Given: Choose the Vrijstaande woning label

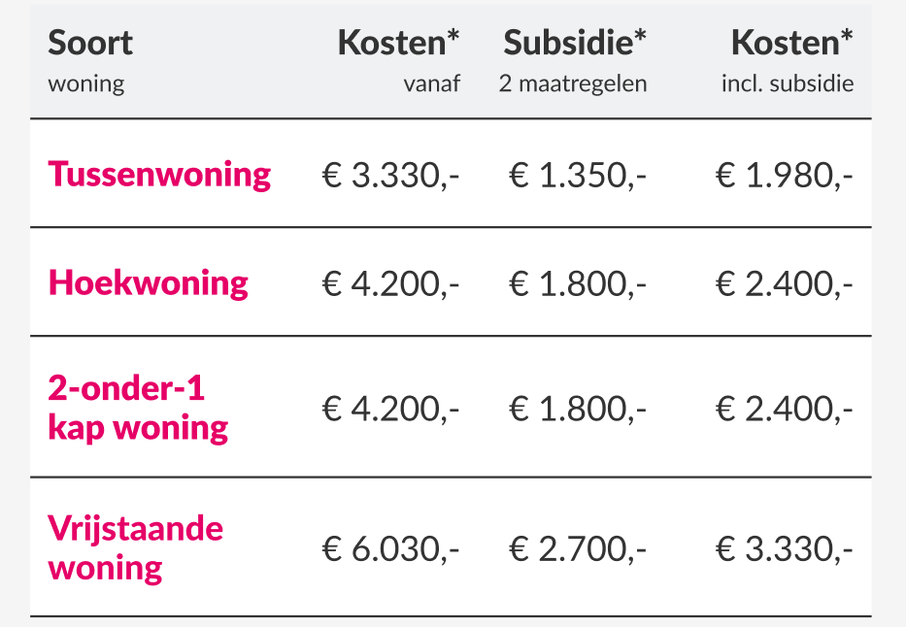Looking at the screenshot, I should [x=135, y=548].
